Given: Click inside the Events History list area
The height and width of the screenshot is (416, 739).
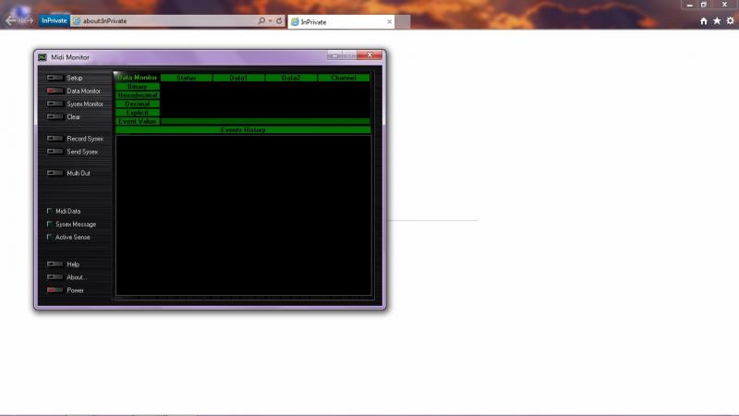Looking at the screenshot, I should (x=243, y=215).
